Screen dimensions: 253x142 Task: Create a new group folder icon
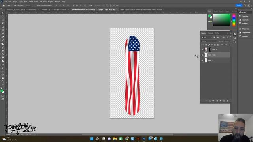click(221, 101)
